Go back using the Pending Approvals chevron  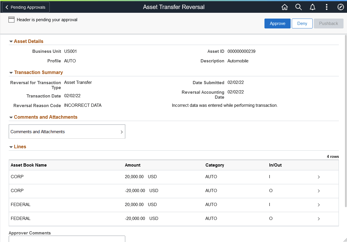coord(26,7)
